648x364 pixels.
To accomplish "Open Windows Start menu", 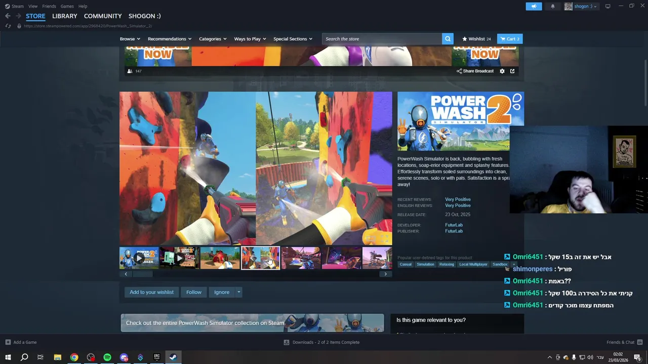I will (8, 357).
